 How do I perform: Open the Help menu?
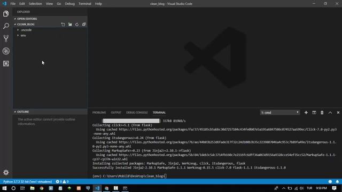click(98, 4)
